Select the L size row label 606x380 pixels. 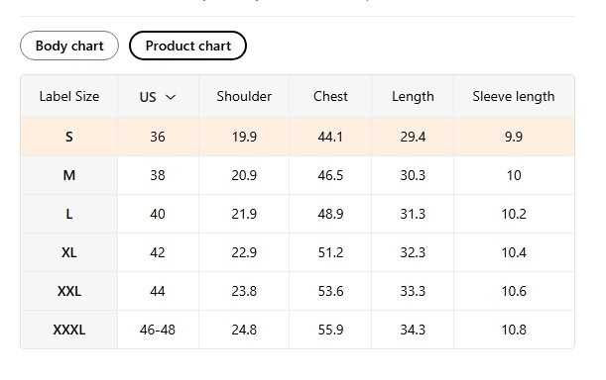coord(69,214)
